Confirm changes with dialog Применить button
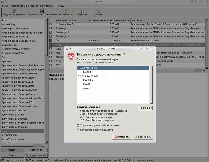The width and height of the screenshot is (209, 162). click(x=143, y=137)
